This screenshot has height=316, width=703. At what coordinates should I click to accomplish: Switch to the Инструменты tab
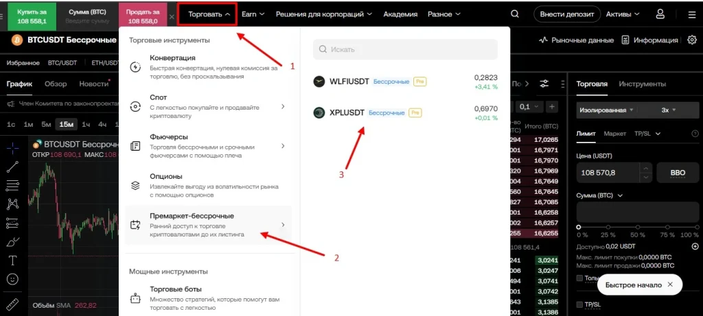643,84
